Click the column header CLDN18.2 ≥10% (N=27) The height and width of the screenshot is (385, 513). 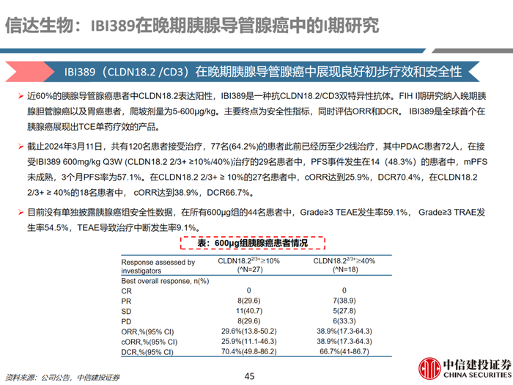point(249,265)
